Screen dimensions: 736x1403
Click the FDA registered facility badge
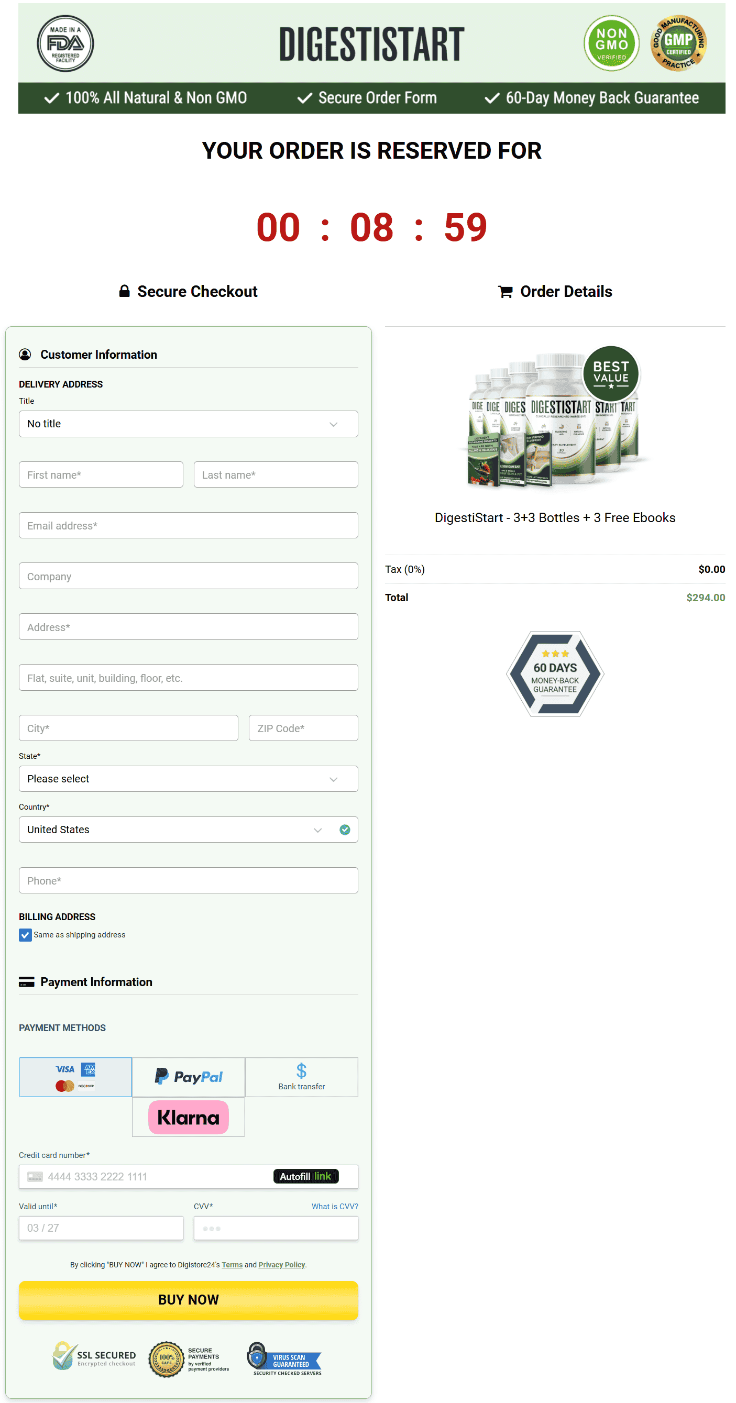(x=65, y=43)
